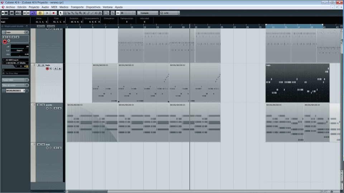Enable write automation on lead track
Viewport: 344px width, 193px height.
pos(59,148)
